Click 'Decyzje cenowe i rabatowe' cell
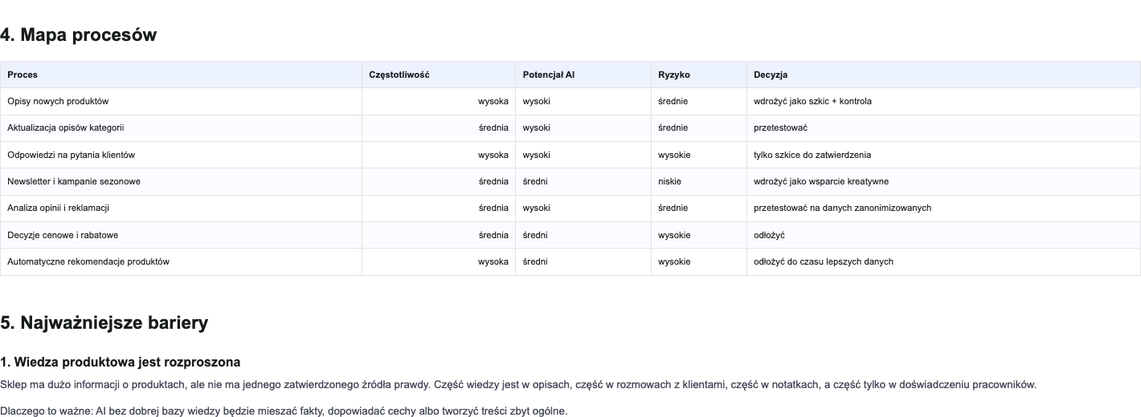1141x417 pixels. 181,235
